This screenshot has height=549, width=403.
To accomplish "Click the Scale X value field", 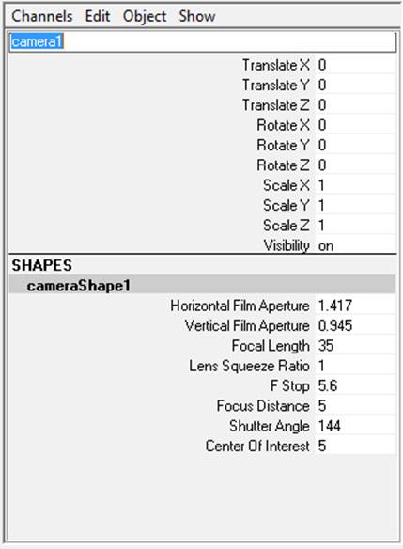I will click(356, 185).
